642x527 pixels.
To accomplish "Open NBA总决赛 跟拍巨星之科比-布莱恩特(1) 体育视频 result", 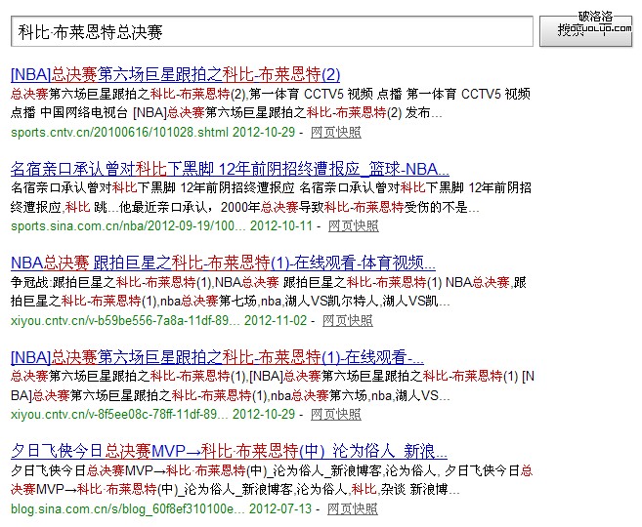I will click(222, 263).
